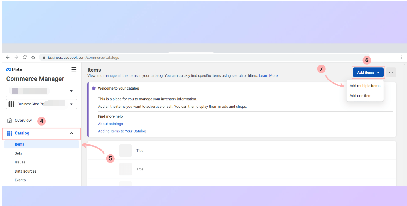
Task: Click the Overview house icon
Action: tap(9, 120)
